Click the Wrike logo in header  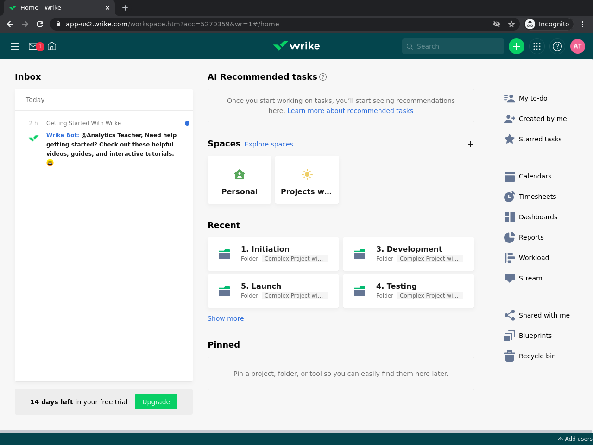pyautogui.click(x=296, y=46)
